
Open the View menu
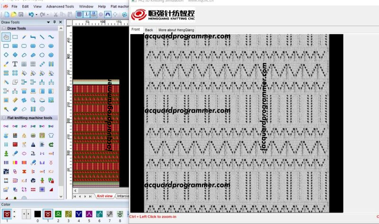(x=37, y=6)
